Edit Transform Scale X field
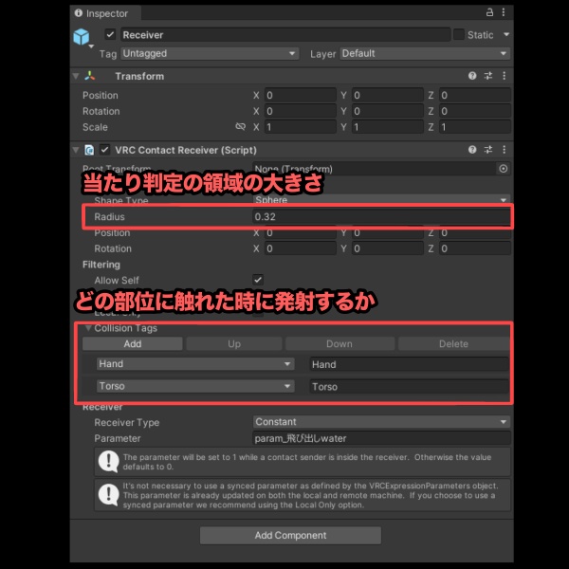 [301, 127]
